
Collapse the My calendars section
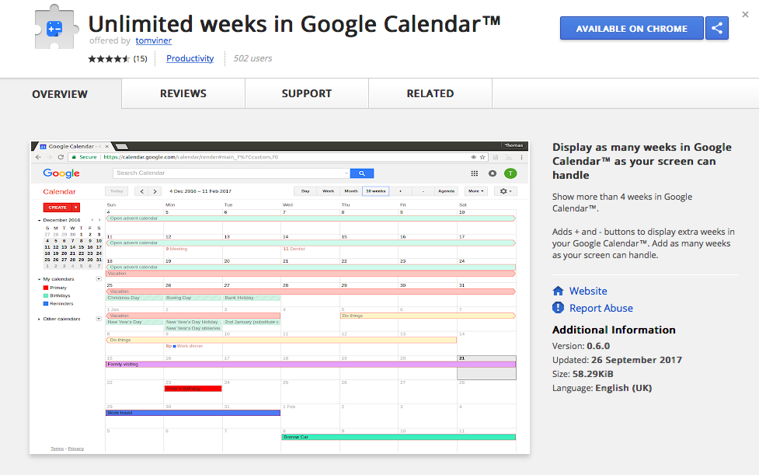click(39, 279)
